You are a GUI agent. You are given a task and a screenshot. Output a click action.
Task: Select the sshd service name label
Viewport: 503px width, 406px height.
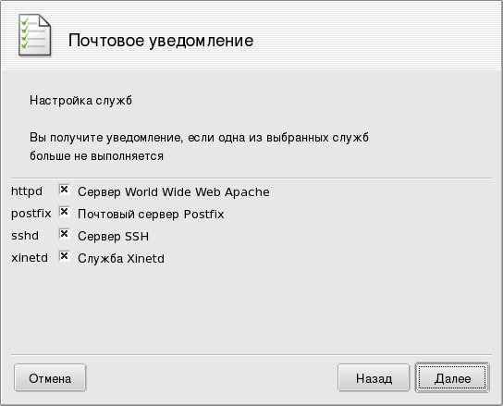(25, 236)
